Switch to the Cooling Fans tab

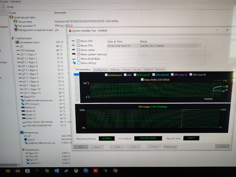tap(101, 70)
